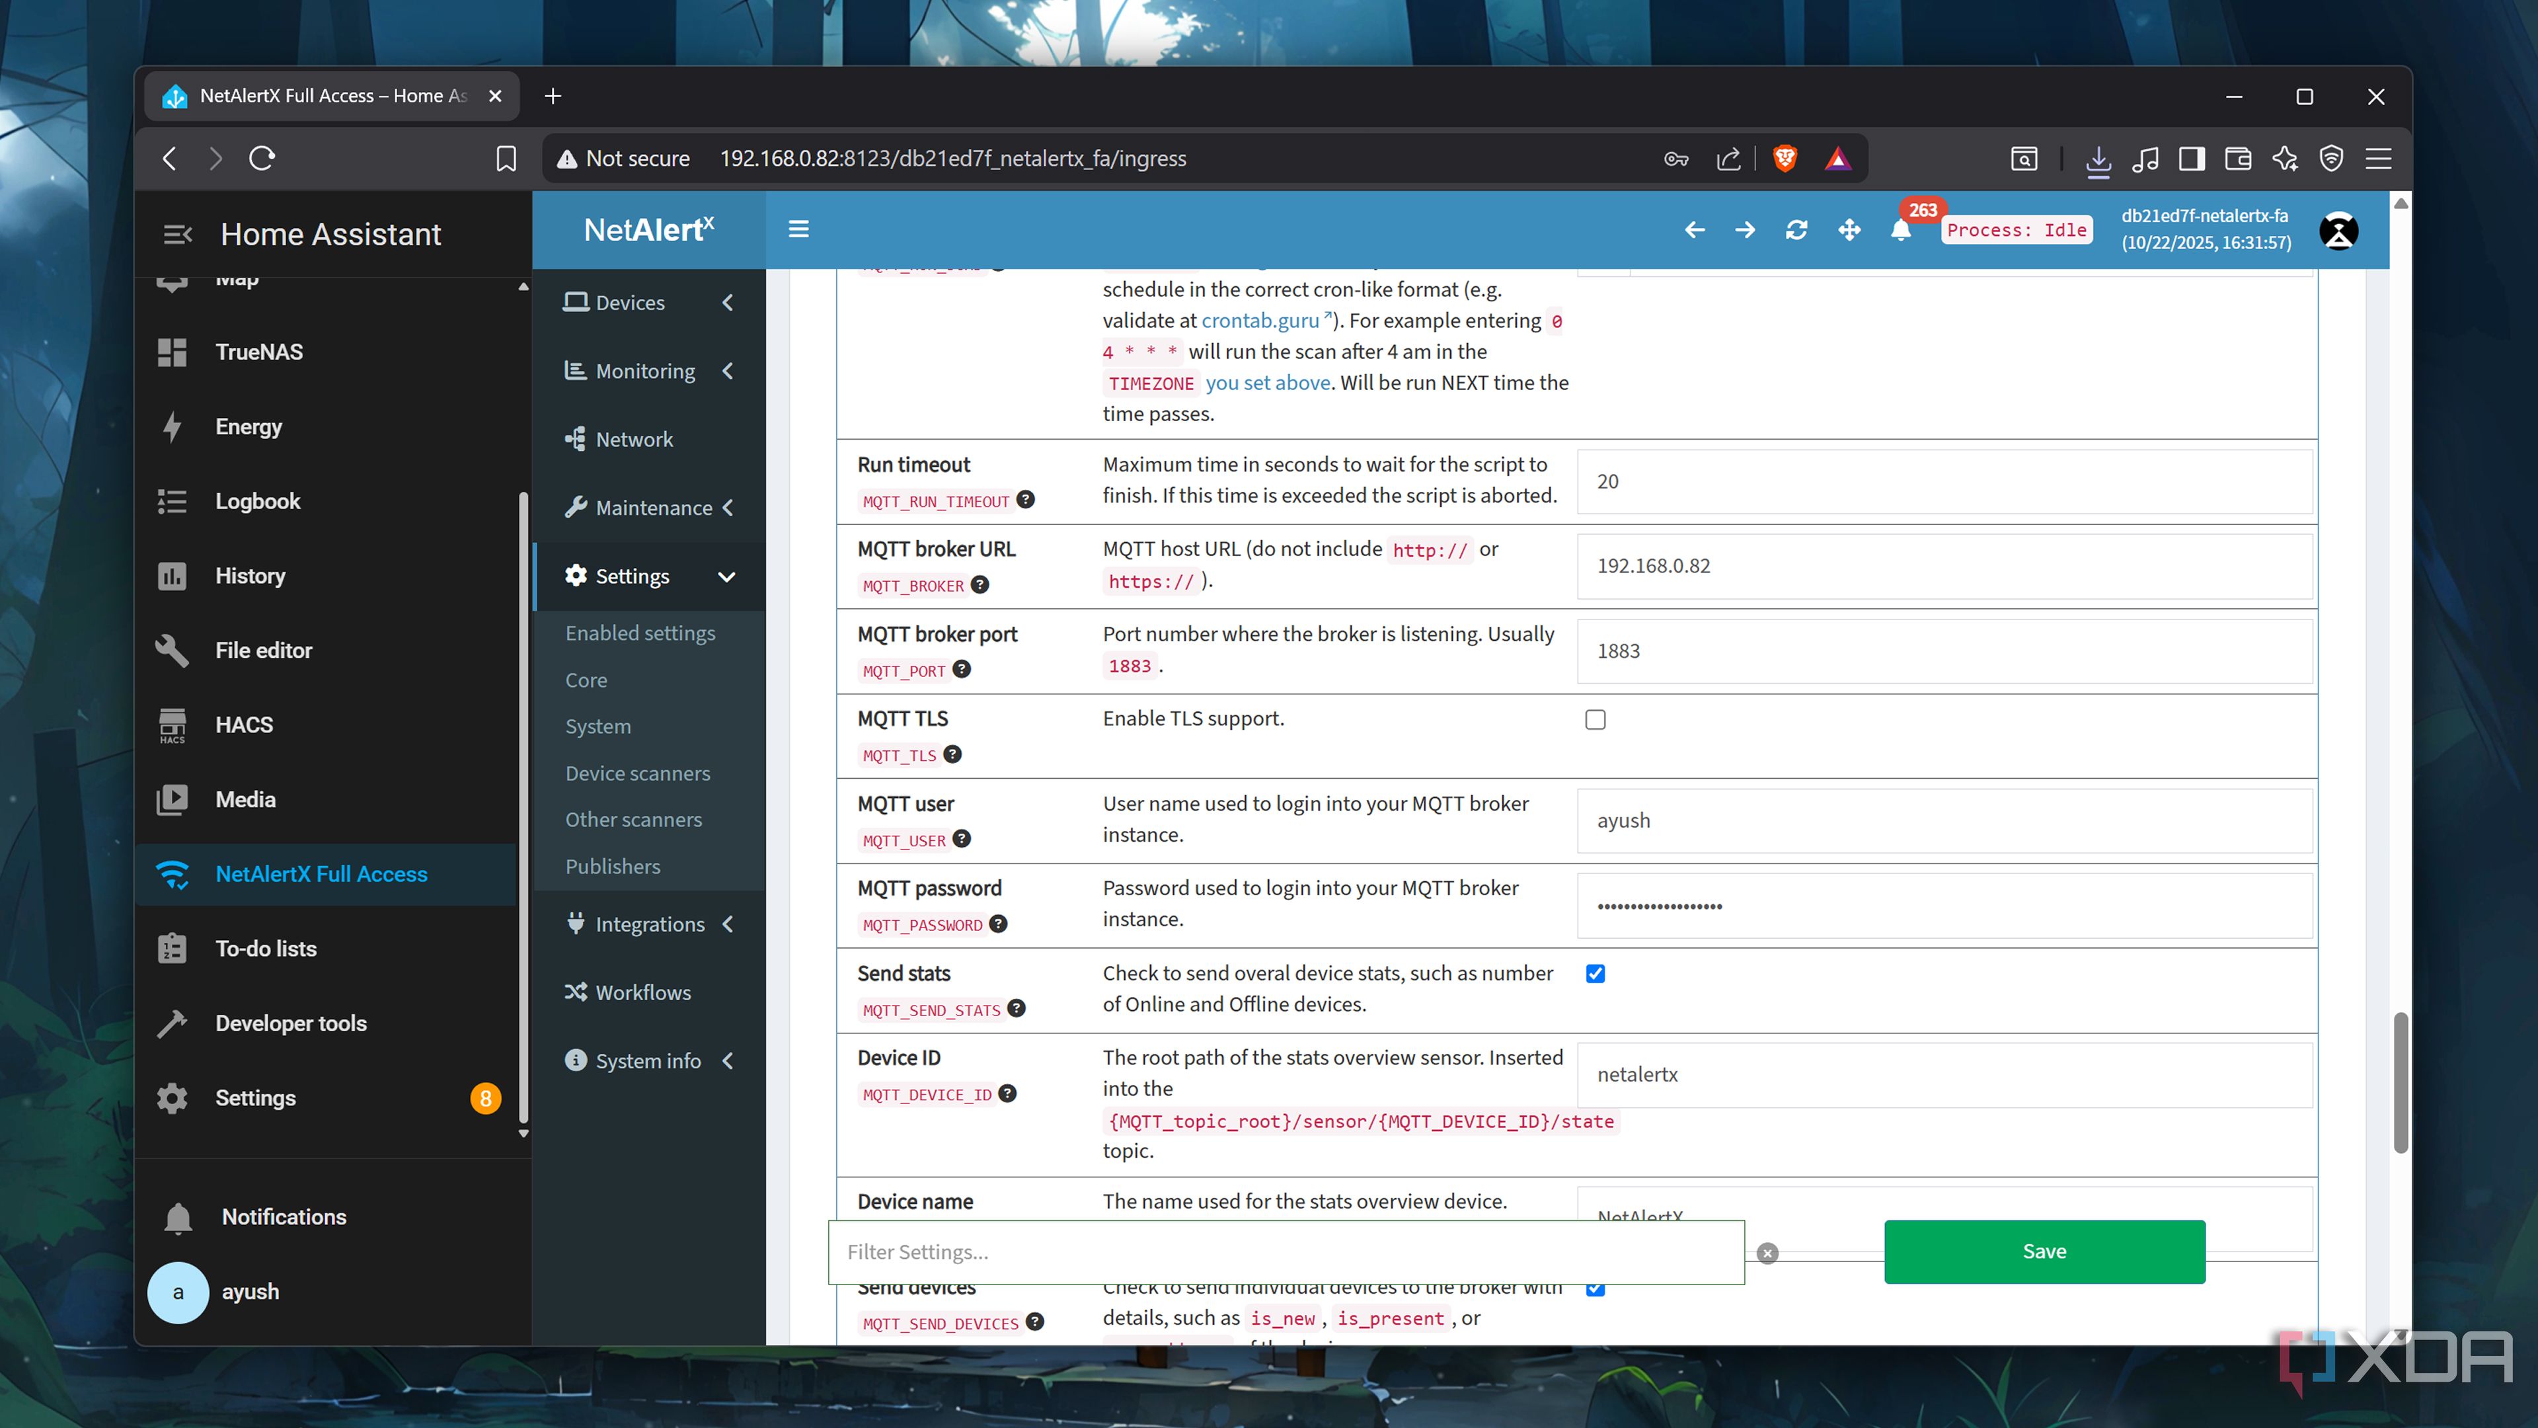Open the NetAlertX user avatar icon
This screenshot has width=2538, height=1428.
click(x=2338, y=231)
